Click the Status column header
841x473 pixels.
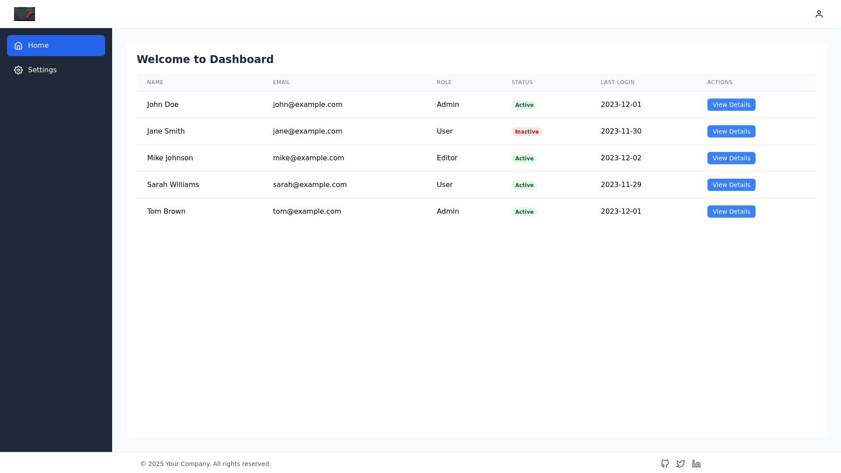pos(522,82)
